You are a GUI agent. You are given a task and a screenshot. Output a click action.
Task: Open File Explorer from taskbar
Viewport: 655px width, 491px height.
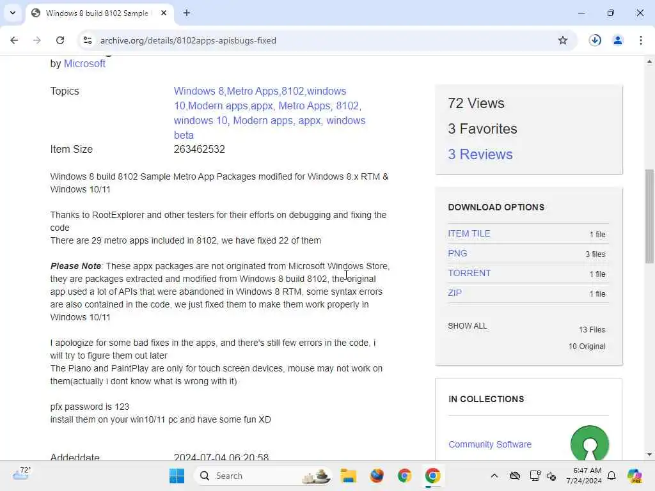(x=349, y=476)
